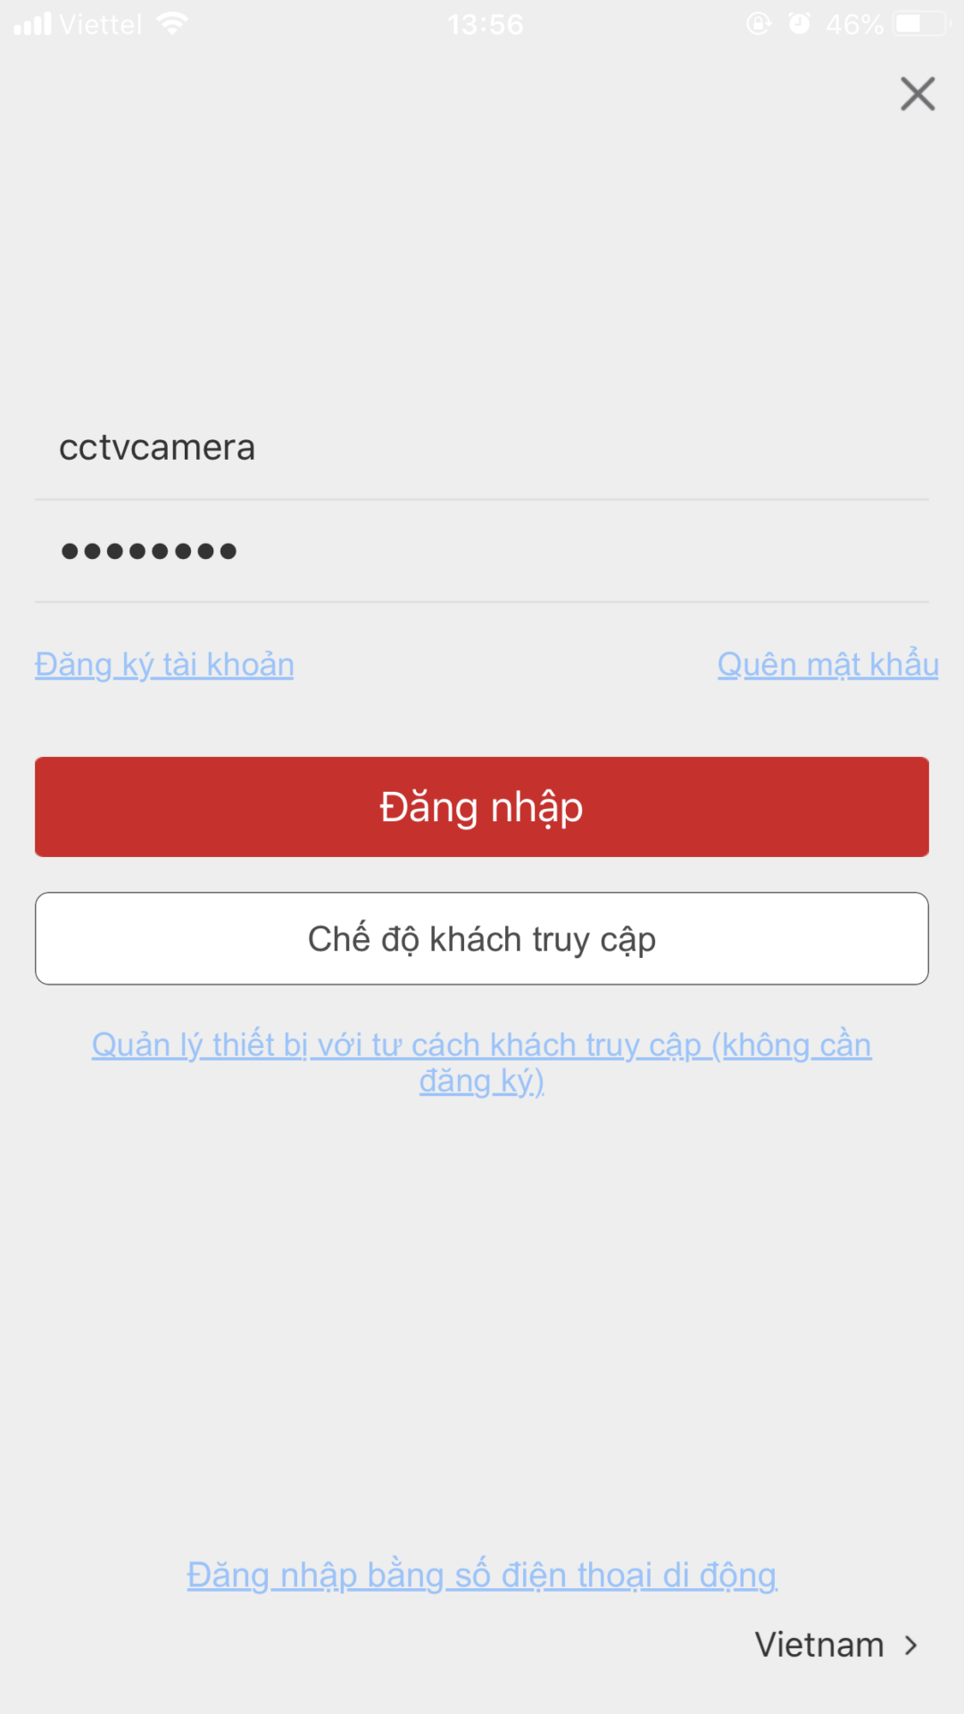Tap the battery icon in status bar

pos(923,23)
